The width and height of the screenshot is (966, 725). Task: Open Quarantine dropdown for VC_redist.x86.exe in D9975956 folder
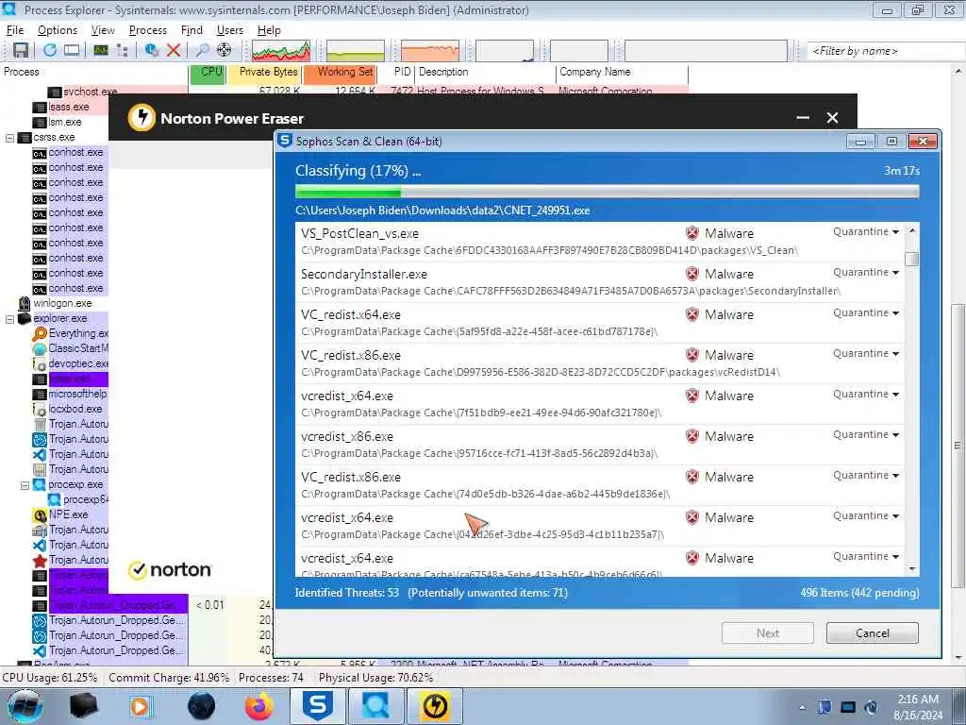(866, 354)
